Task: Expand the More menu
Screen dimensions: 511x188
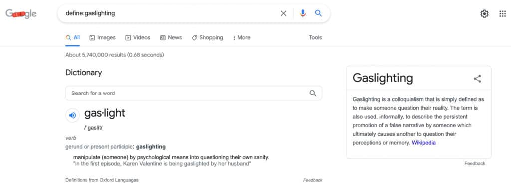Action: (x=242, y=38)
